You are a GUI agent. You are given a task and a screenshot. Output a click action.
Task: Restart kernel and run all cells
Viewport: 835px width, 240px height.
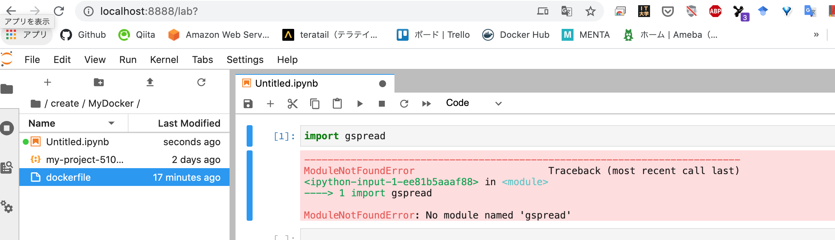(x=426, y=104)
